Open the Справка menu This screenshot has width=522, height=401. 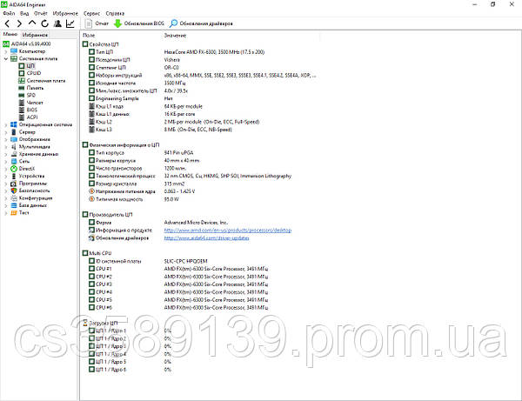click(x=115, y=13)
